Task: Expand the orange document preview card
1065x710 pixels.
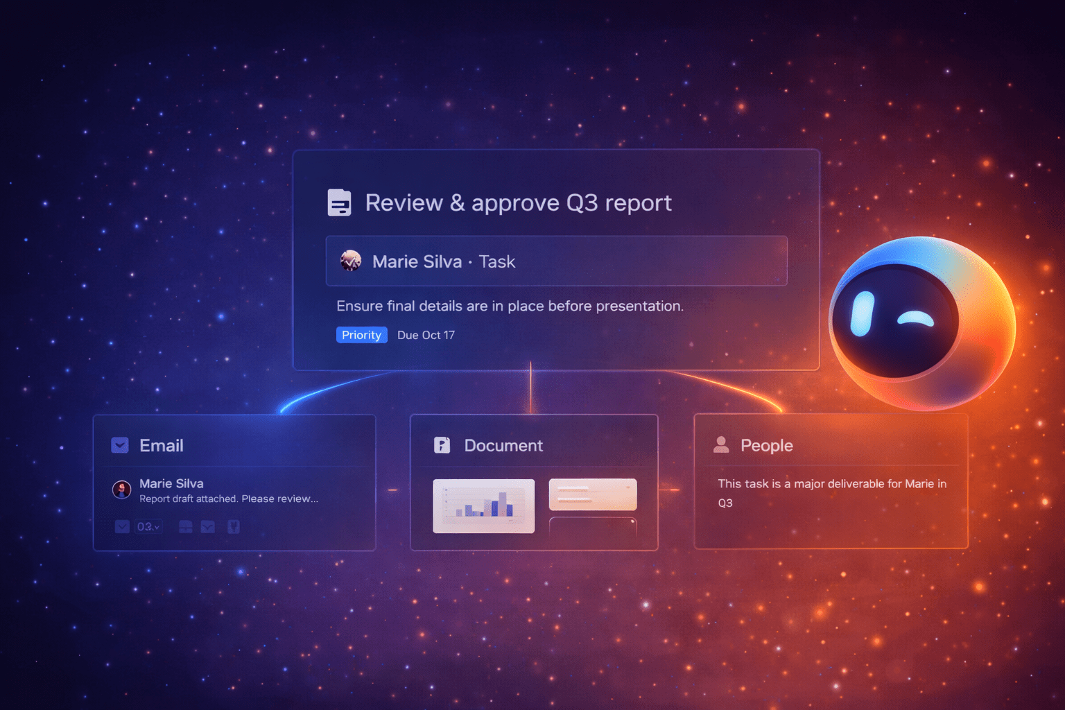Action: click(x=592, y=494)
